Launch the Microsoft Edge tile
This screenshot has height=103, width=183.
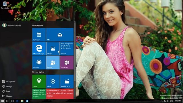pyautogui.click(x=39, y=49)
